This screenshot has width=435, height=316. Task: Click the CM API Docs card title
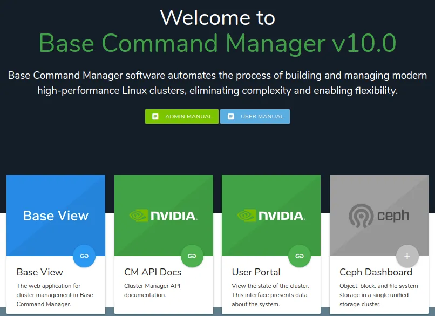[x=153, y=272]
